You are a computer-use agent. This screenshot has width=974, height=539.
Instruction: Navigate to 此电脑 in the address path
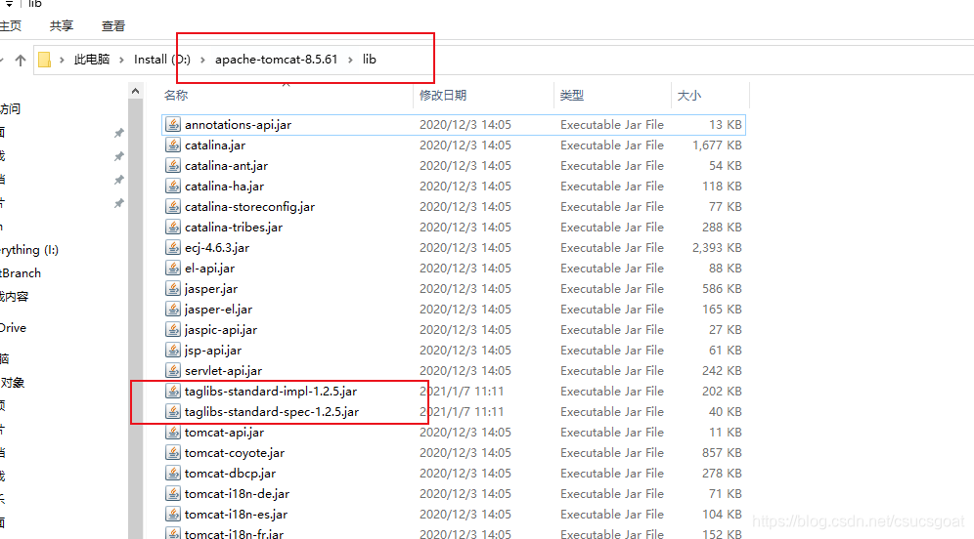(91, 60)
